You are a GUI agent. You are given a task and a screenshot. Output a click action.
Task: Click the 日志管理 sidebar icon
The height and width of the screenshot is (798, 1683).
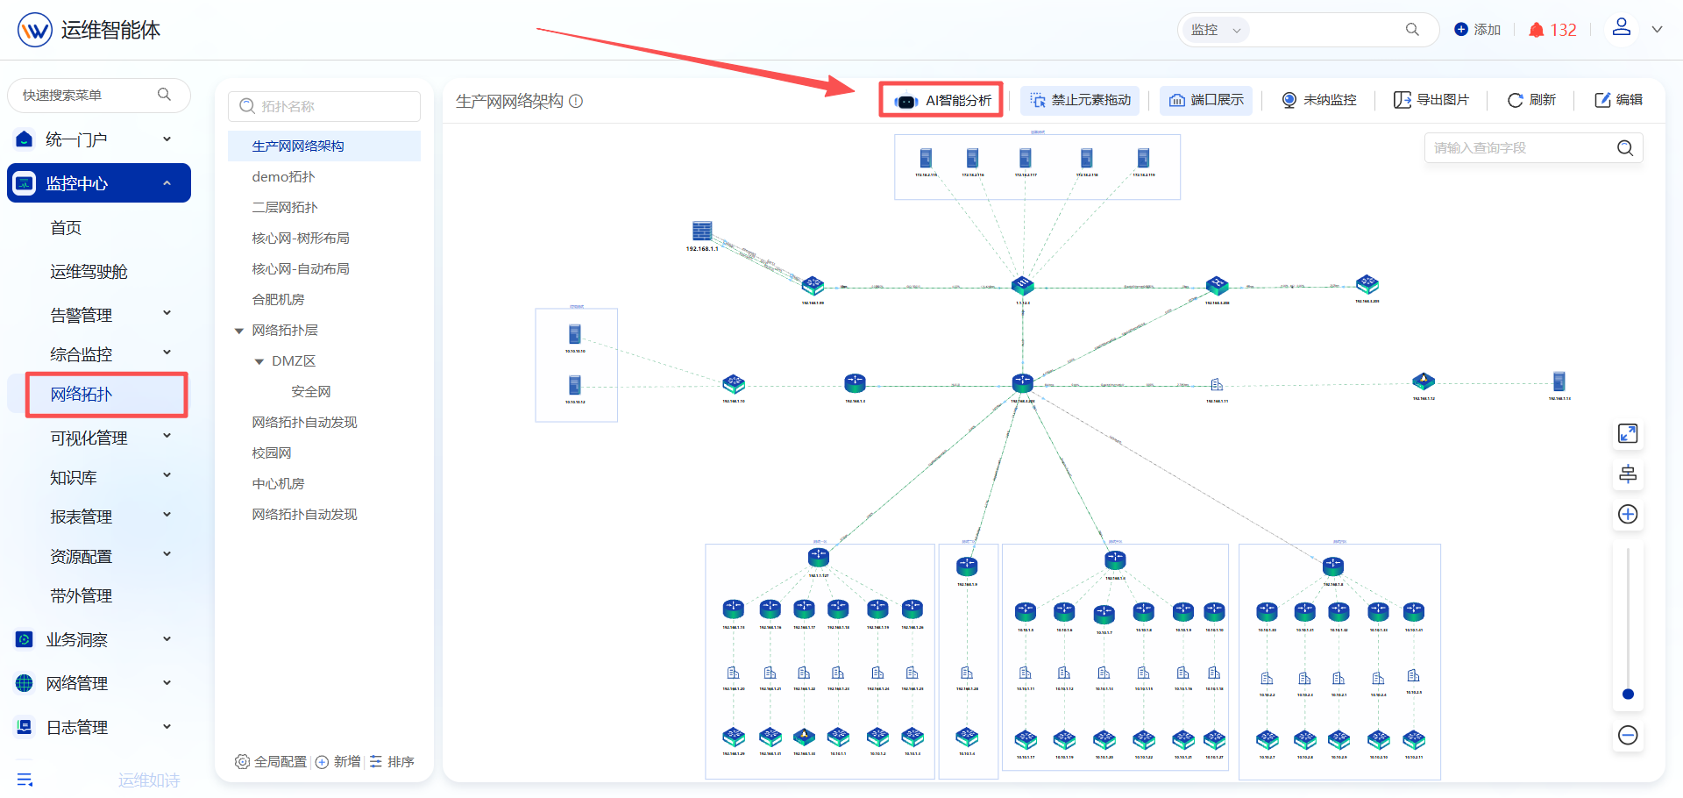pyautogui.click(x=25, y=727)
